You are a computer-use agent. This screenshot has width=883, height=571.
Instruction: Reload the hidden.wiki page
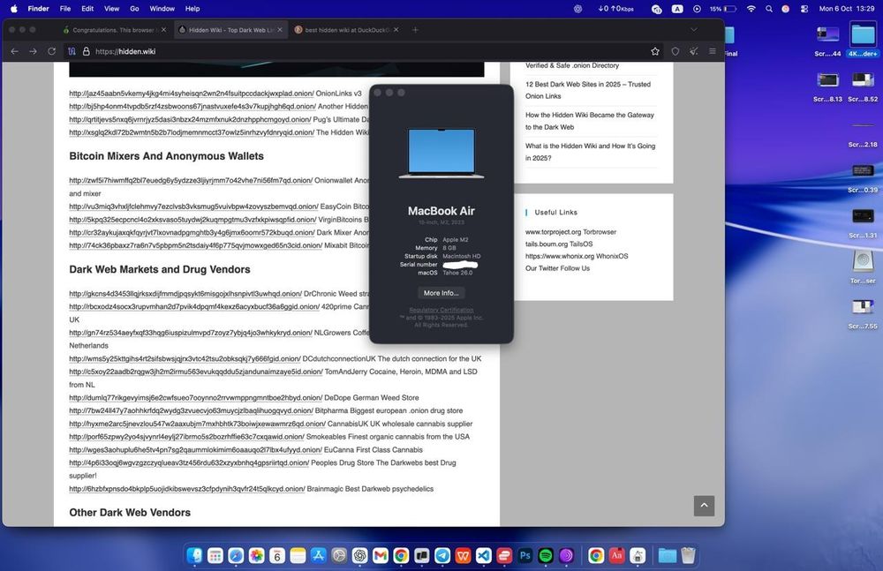[x=52, y=51]
